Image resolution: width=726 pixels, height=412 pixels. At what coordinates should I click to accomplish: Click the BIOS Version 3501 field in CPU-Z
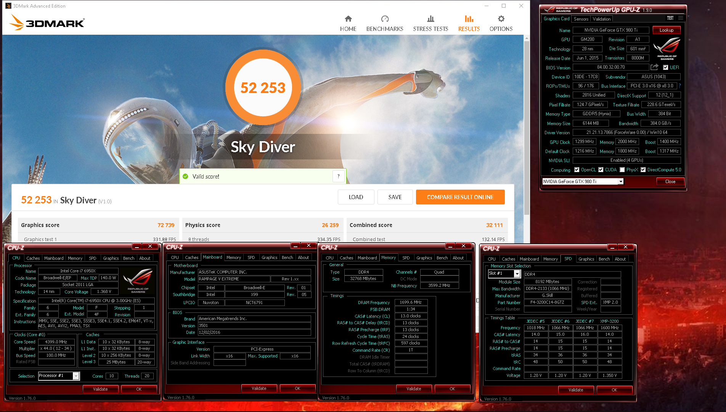click(x=254, y=325)
